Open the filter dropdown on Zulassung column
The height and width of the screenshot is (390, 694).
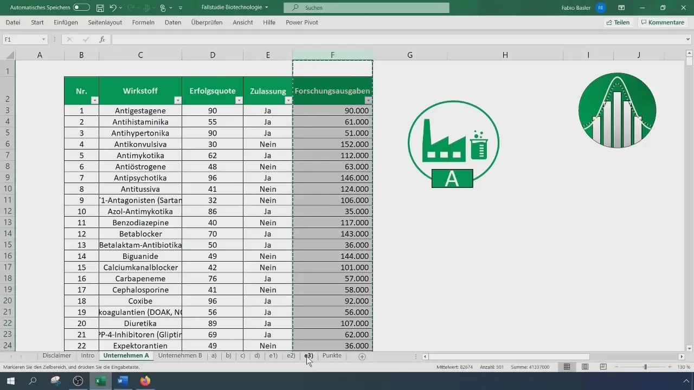tap(287, 100)
